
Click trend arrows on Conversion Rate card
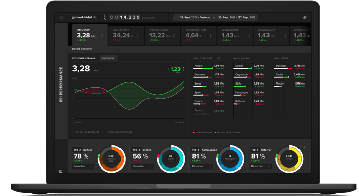coord(211,36)
